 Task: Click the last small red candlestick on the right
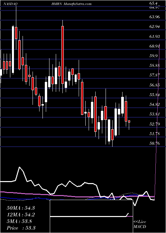[129, 121]
